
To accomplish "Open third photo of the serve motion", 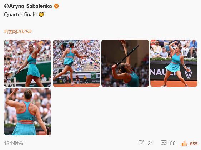I will point(125,63).
